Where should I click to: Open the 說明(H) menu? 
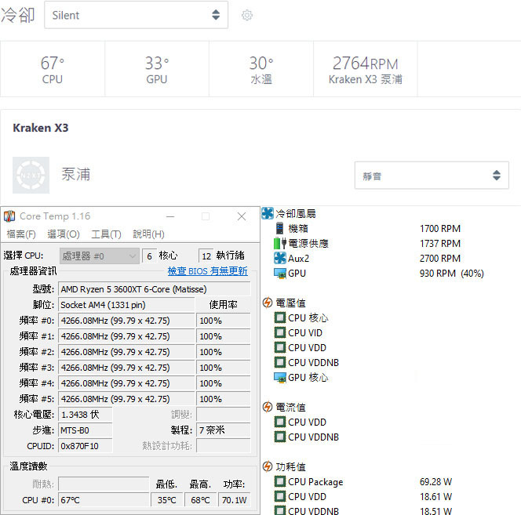pos(148,234)
